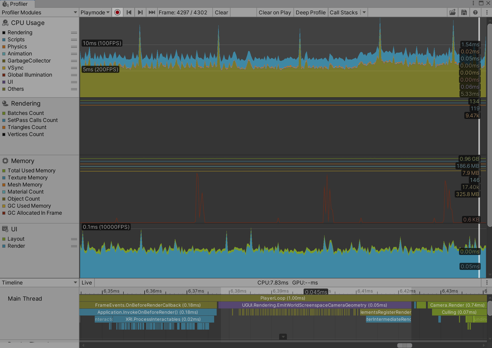
Task: Toggle the Scripts CPU category
Action: pos(4,40)
